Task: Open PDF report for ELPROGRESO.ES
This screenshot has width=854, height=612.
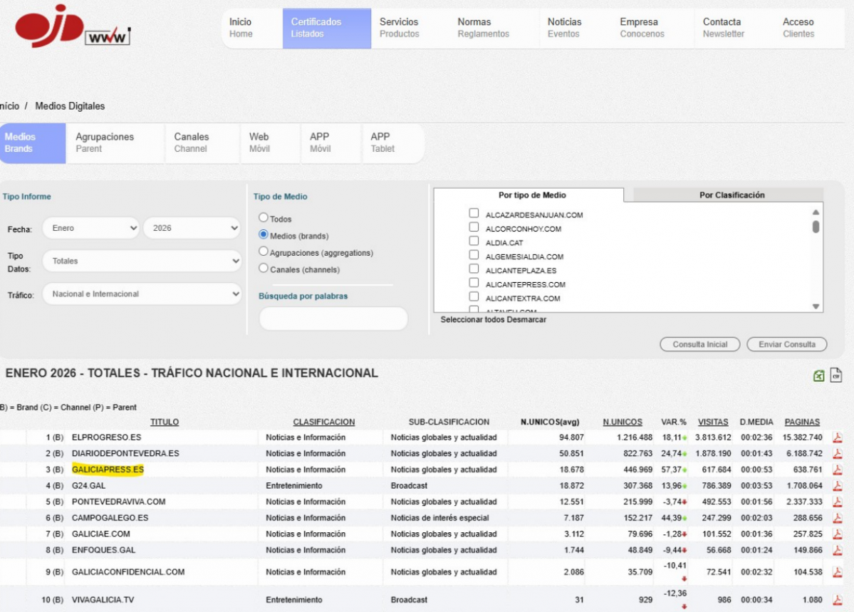Action: click(838, 437)
